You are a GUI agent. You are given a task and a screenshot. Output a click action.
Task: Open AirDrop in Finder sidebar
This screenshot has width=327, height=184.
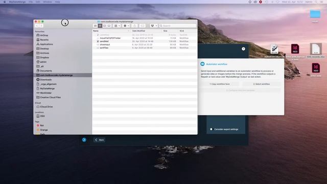point(44,35)
